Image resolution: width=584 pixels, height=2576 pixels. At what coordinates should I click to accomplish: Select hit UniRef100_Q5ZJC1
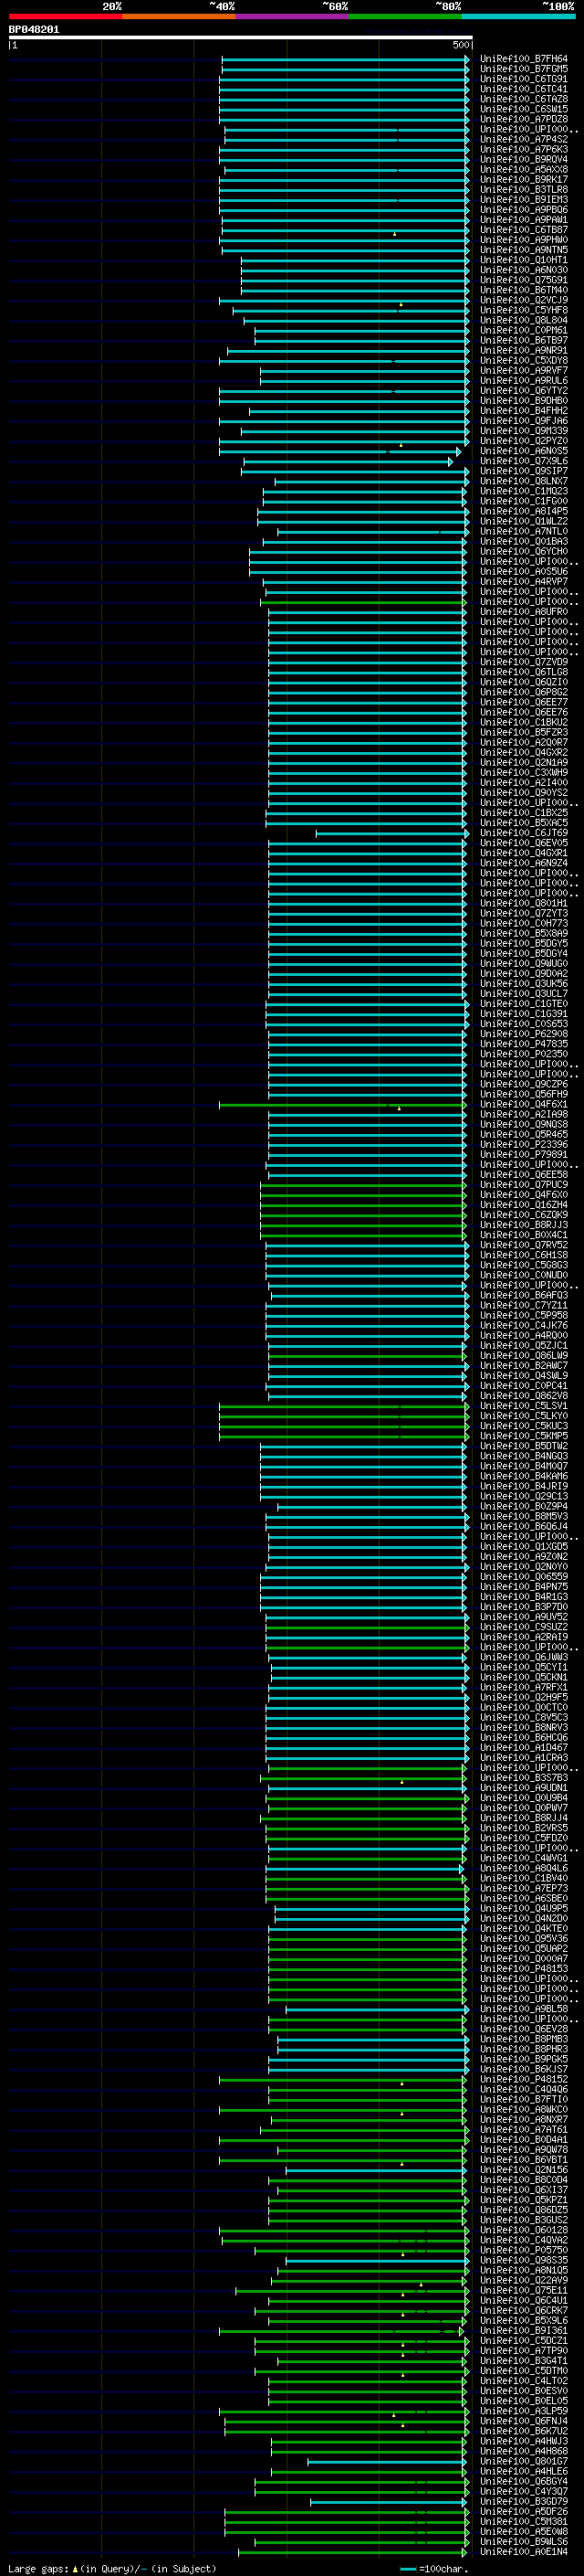click(524, 1346)
